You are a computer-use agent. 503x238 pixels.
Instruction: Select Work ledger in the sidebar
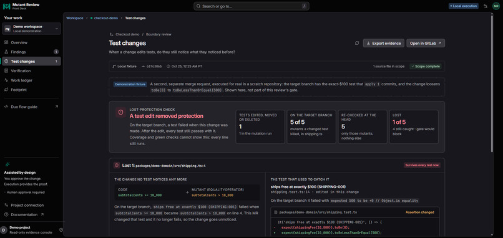pos(31,80)
